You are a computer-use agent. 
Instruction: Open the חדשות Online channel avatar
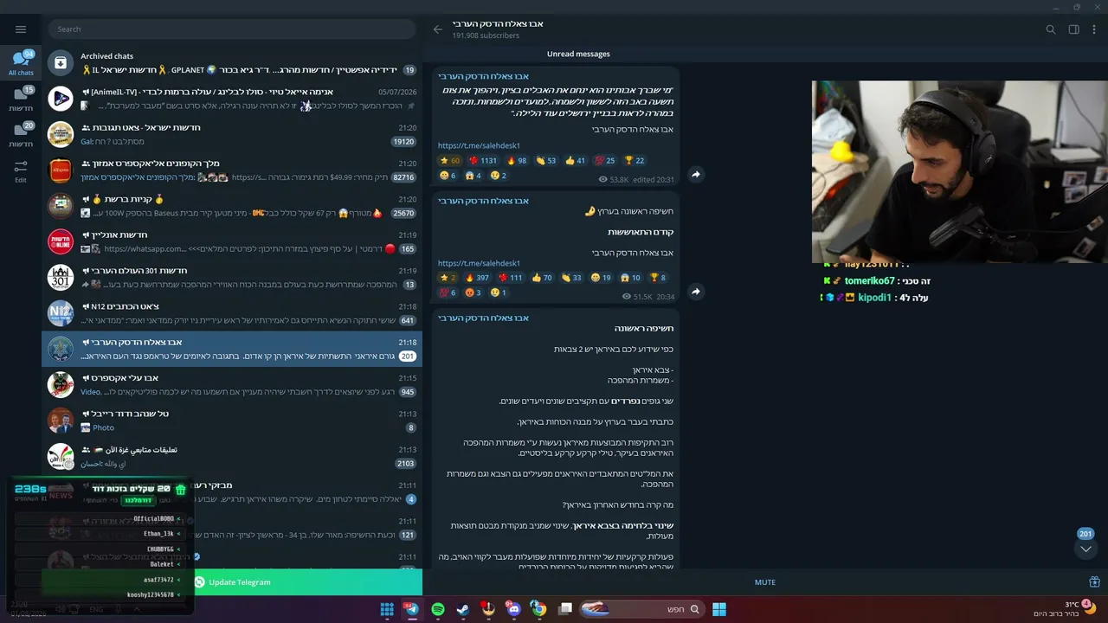click(x=61, y=241)
